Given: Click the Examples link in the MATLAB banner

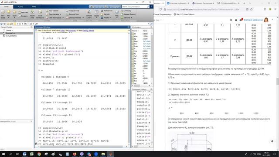Looking at the screenshot, I should pos(72,31).
